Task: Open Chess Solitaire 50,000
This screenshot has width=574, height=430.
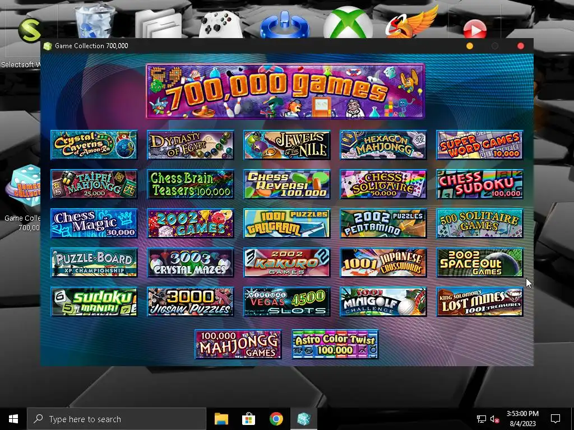Action: [x=383, y=184]
